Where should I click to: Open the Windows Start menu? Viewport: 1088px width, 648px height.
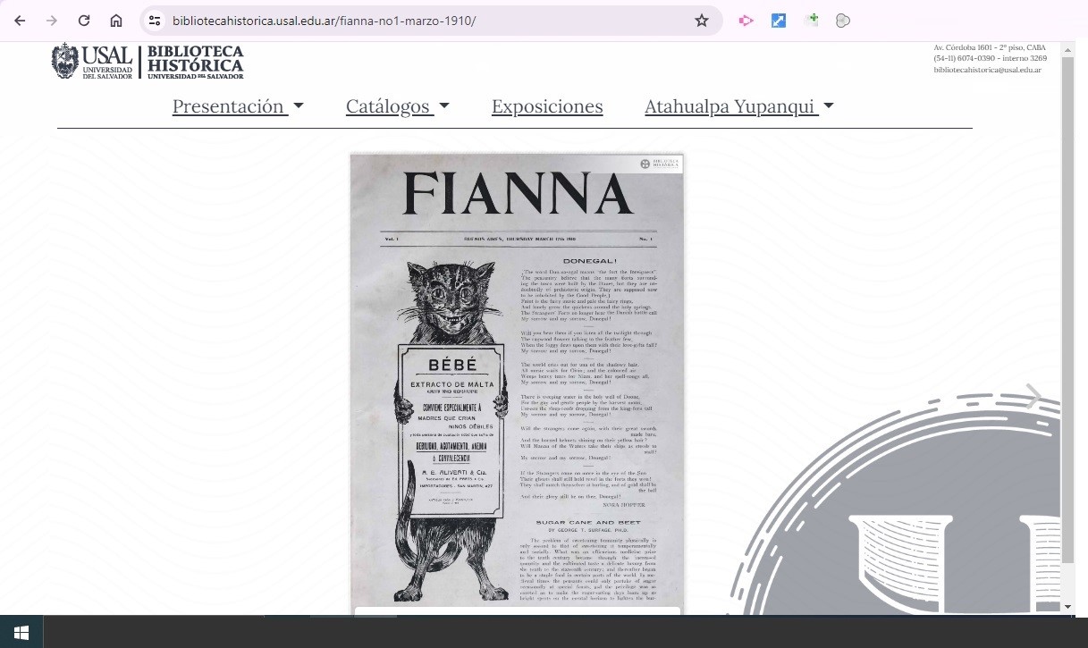(21, 633)
